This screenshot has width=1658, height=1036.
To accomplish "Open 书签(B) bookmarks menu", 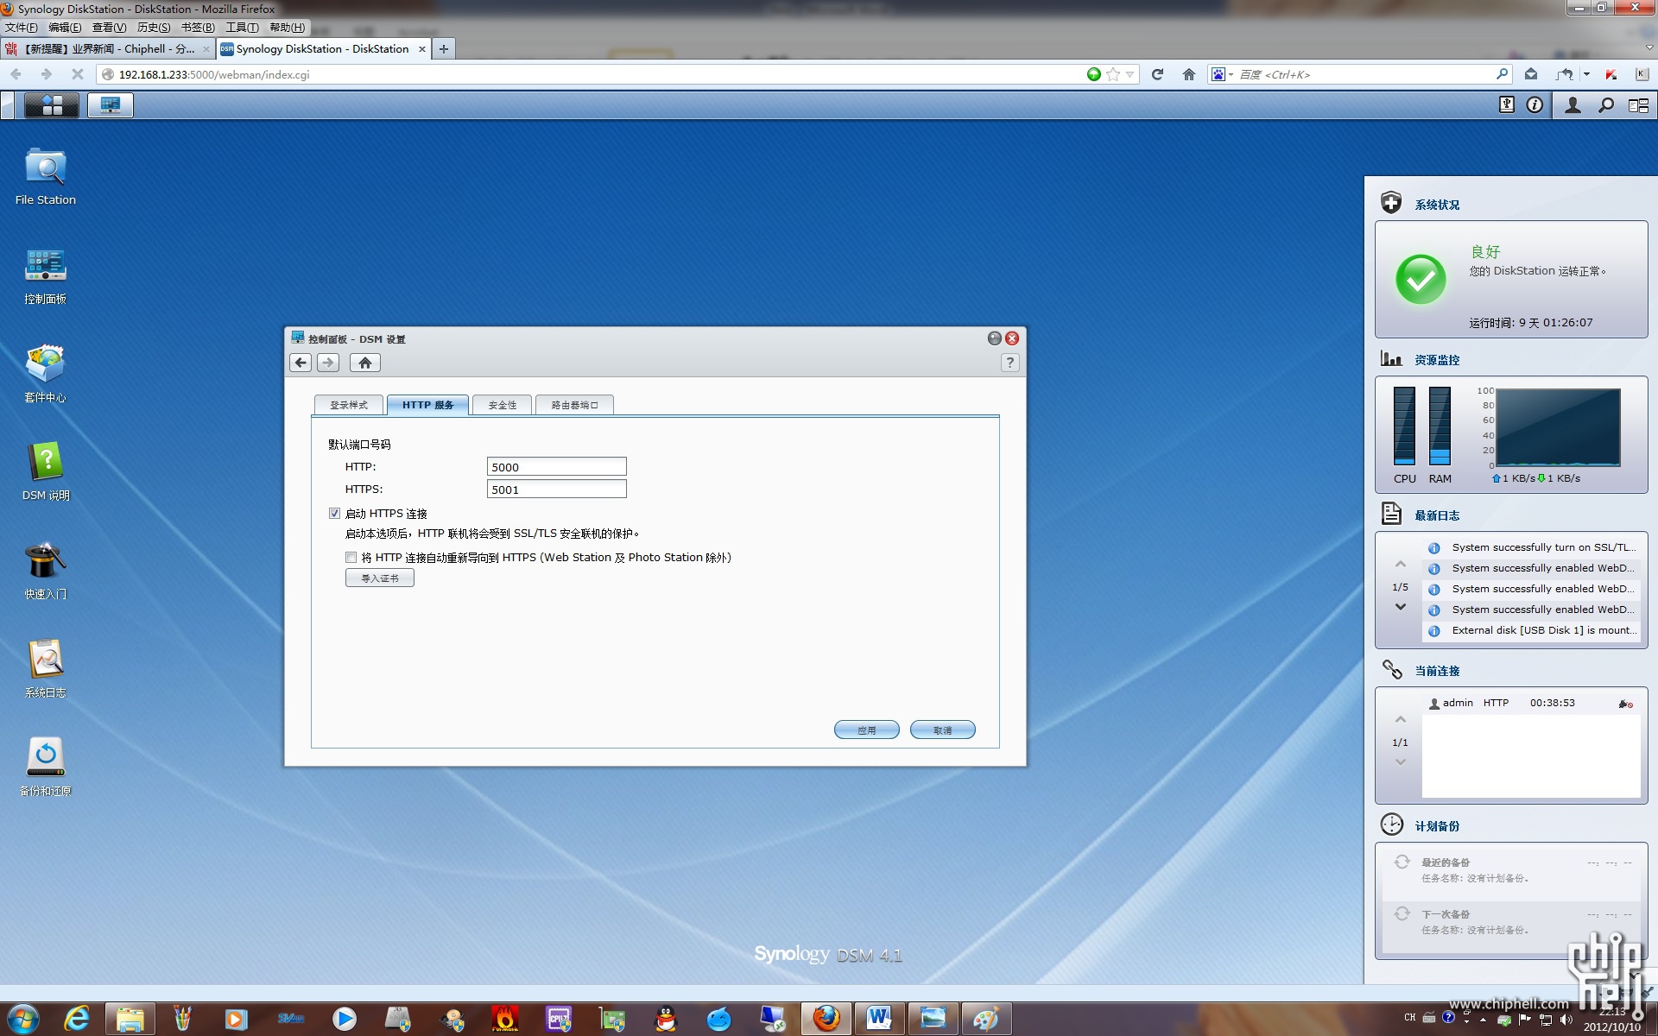I will click(x=198, y=28).
